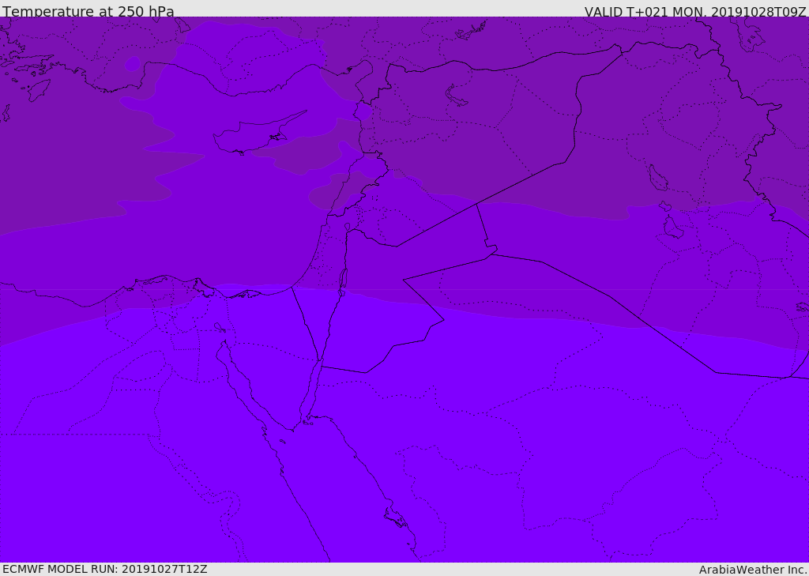Screen dimensions: 809x576
Task: Click the 'VALID T+021 MON. 20191028T09Z' label
Action: tap(695, 11)
